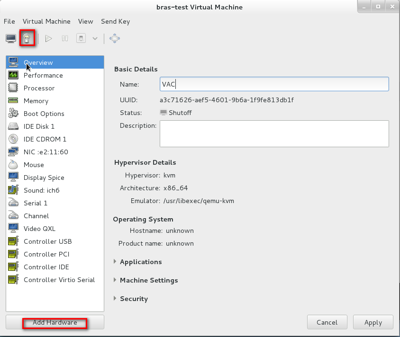The image size is (400, 337).
Task: Click the Controller Virtio Serial card icon
Action: click(x=13, y=279)
